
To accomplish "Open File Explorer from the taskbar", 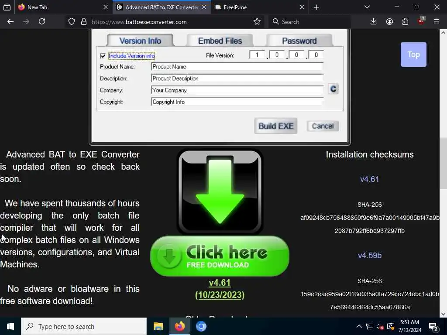I will (158, 326).
